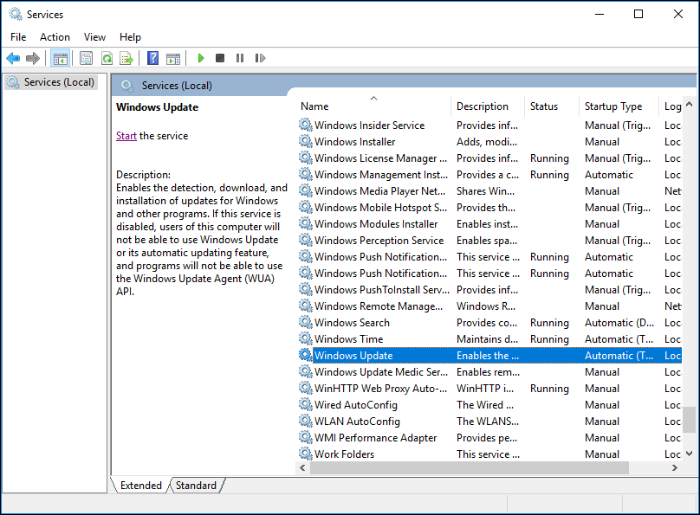Switch to the Standard tab
Viewport: 700px width, 515px height.
tap(196, 485)
